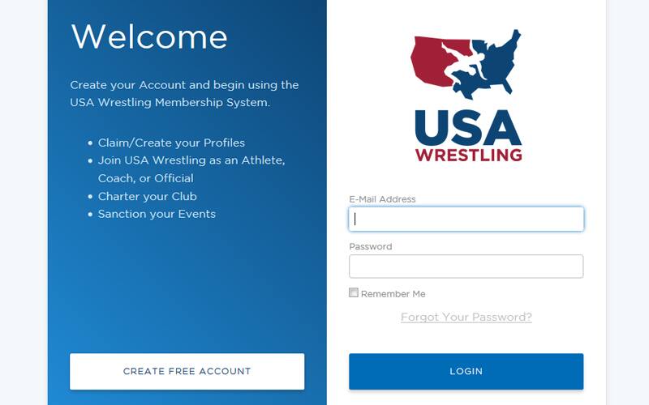Click the "Sanction your Events" bullet

157,214
